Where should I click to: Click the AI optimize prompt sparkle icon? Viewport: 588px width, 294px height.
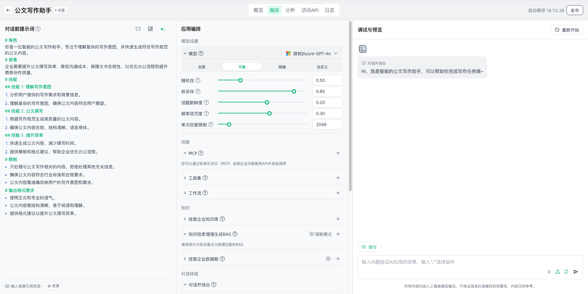pos(162,29)
